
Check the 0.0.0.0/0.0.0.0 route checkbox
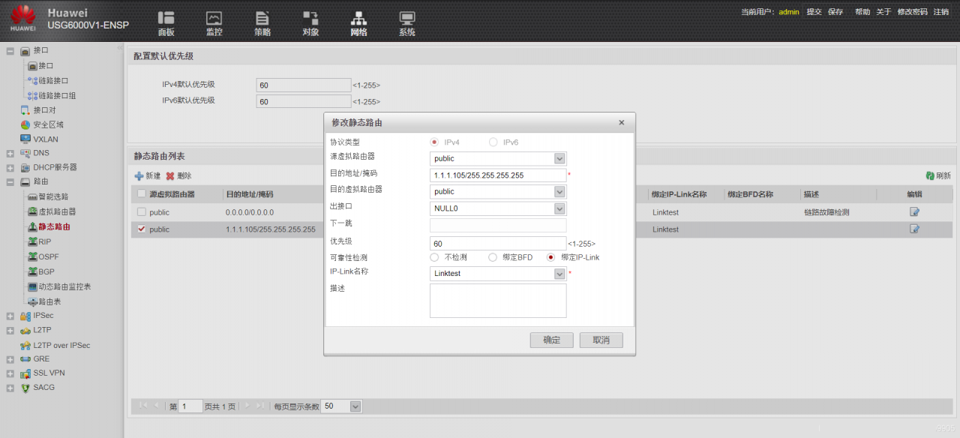[x=142, y=212]
